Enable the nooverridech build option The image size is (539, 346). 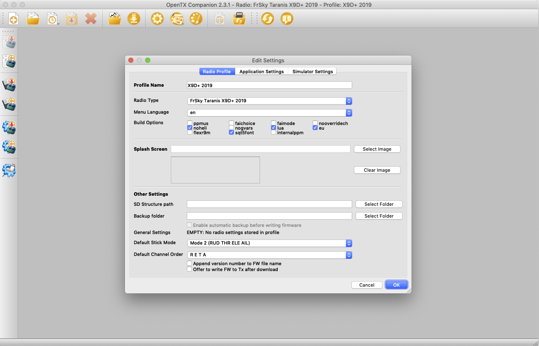pyautogui.click(x=315, y=123)
